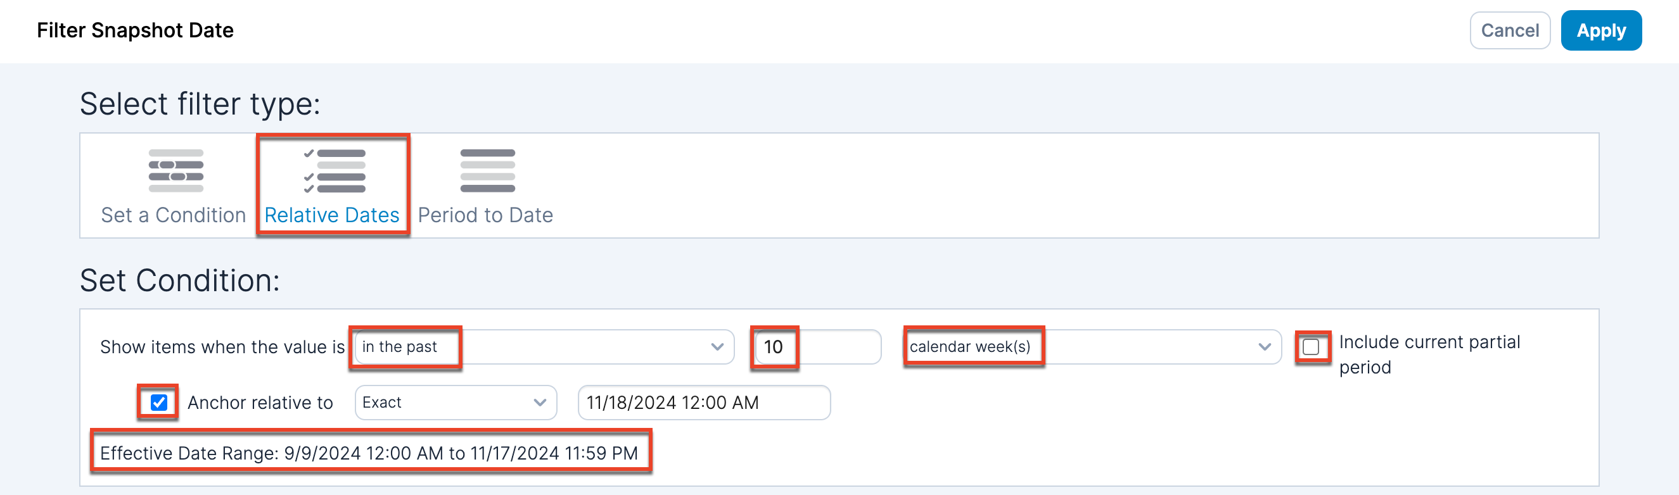
Task: Click the chevron on the Exact dropdown
Action: coord(540,403)
